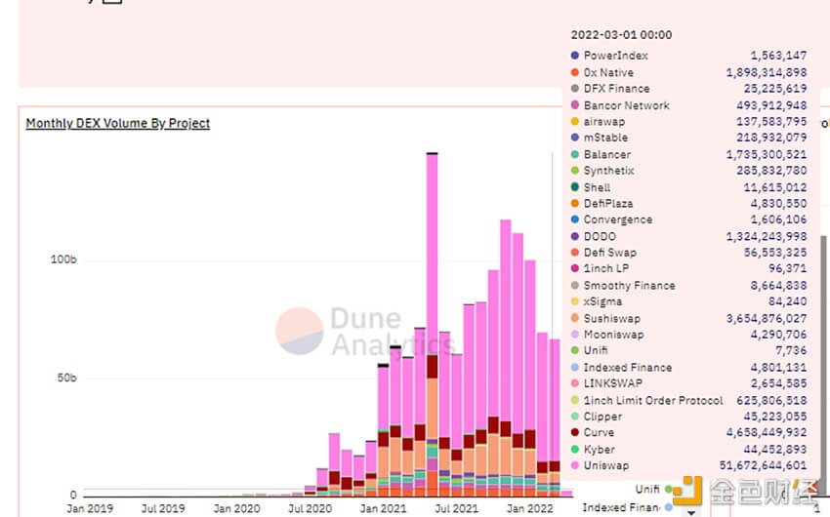The image size is (830, 517).
Task: Click the 100b y-axis gridline label
Action: pyautogui.click(x=63, y=259)
